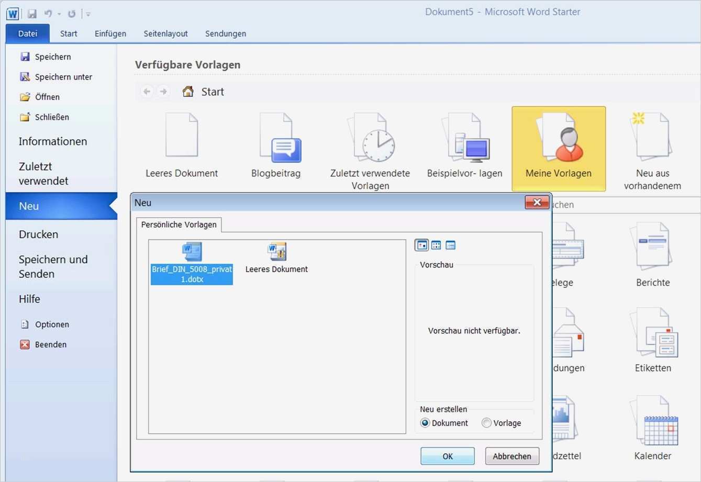
Task: Switch dialog to large icons view
Action: [x=421, y=245]
